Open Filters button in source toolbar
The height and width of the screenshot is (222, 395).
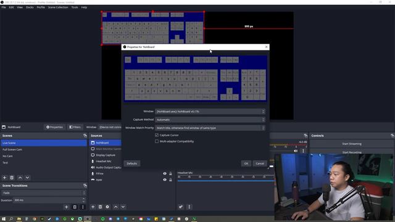pyautogui.click(x=75, y=127)
